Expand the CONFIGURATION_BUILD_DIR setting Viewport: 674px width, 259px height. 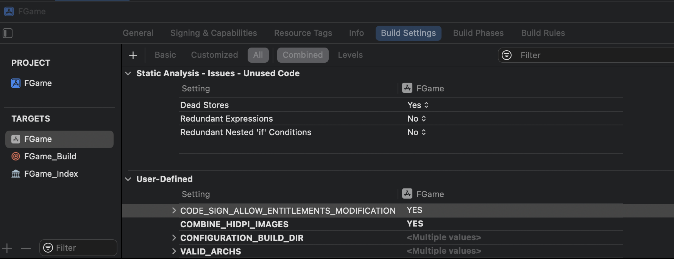click(x=174, y=238)
